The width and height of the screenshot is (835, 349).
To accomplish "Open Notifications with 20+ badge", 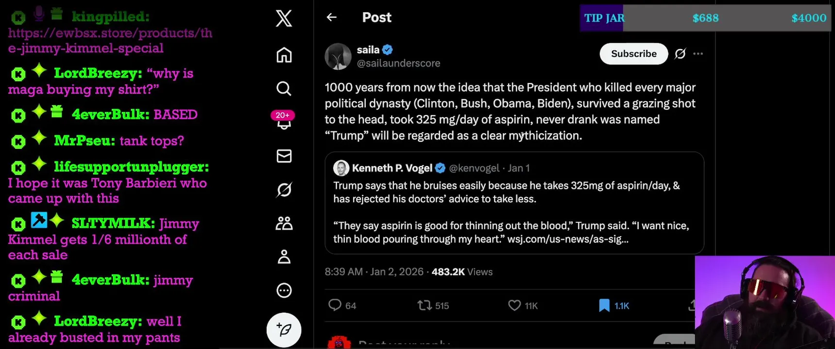I will tap(284, 122).
